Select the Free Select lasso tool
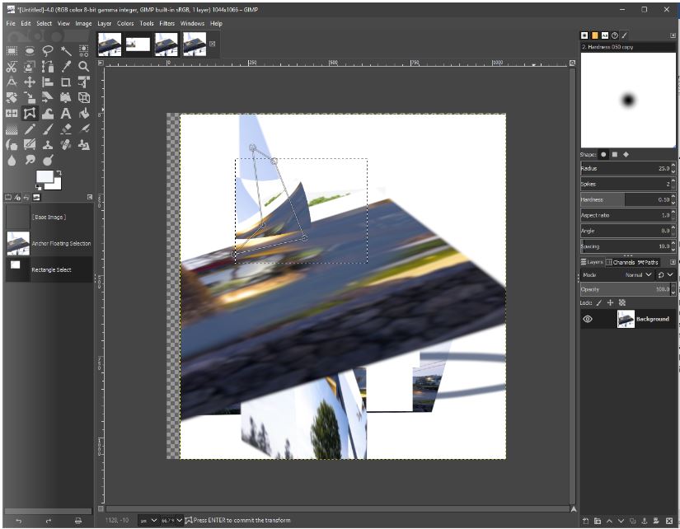The image size is (680, 529). 48,51
